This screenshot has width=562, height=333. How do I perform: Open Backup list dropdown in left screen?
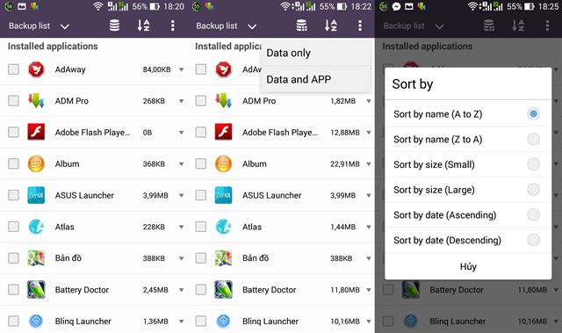[x=39, y=25]
